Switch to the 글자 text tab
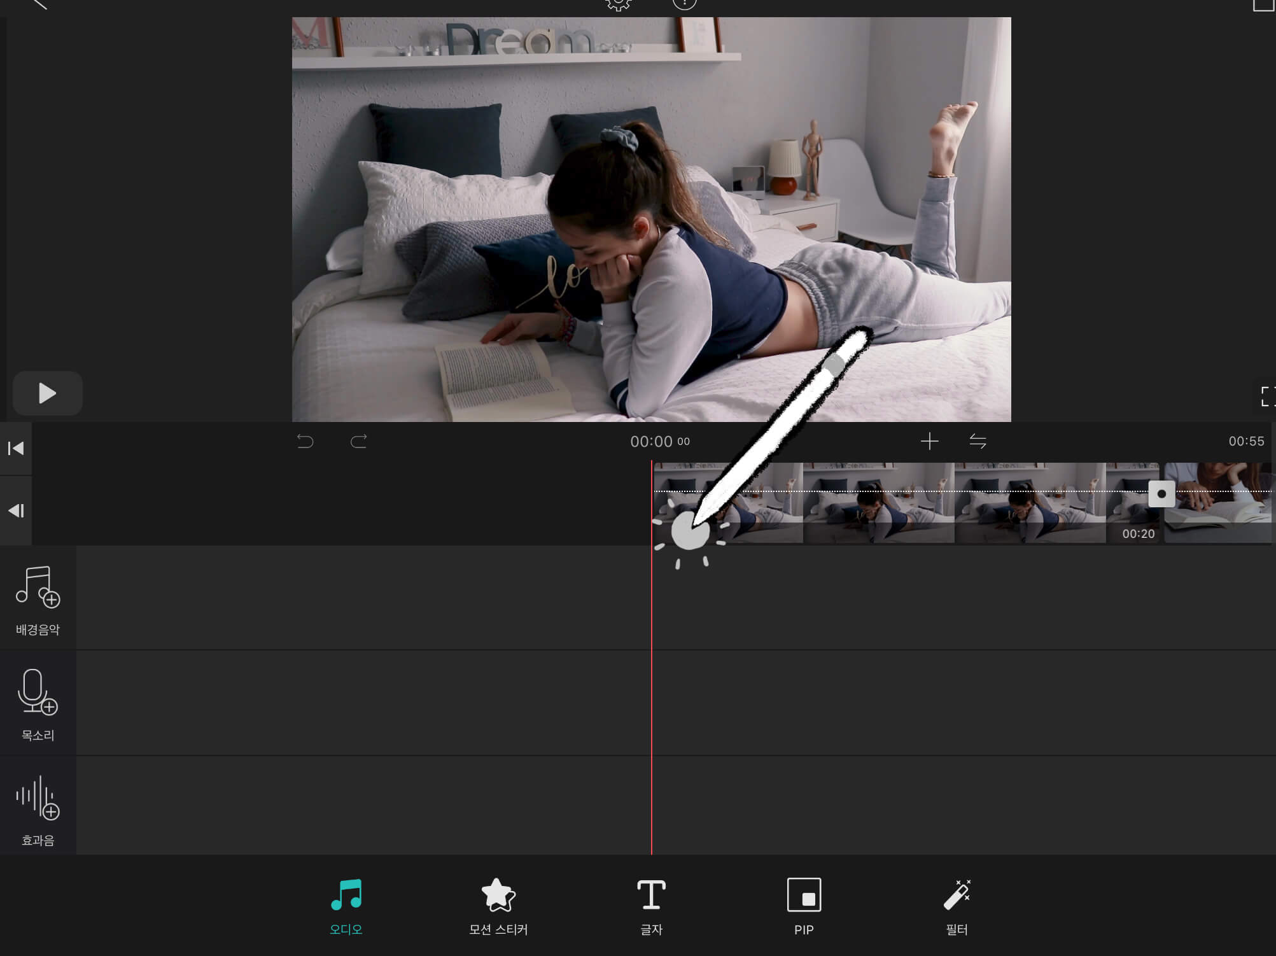The width and height of the screenshot is (1276, 956). [651, 906]
